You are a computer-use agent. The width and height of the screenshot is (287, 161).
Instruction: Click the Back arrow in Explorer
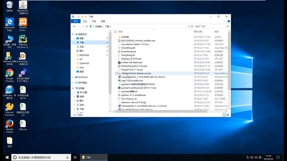[x=74, y=26]
